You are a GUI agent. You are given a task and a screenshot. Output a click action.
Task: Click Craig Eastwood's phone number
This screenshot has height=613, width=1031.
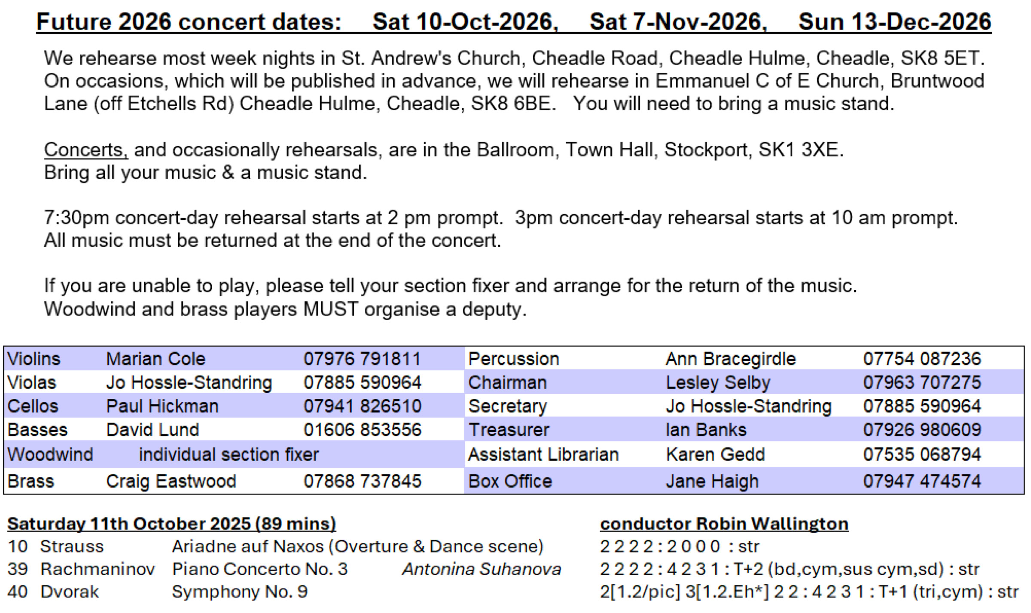(362, 481)
